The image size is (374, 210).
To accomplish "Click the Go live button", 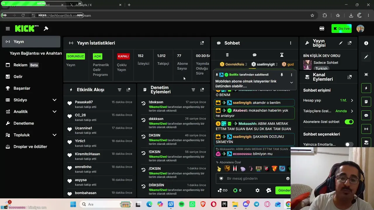I will (342, 29).
